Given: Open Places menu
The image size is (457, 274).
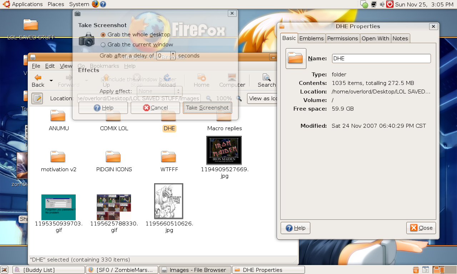Looking at the screenshot, I should (x=56, y=4).
